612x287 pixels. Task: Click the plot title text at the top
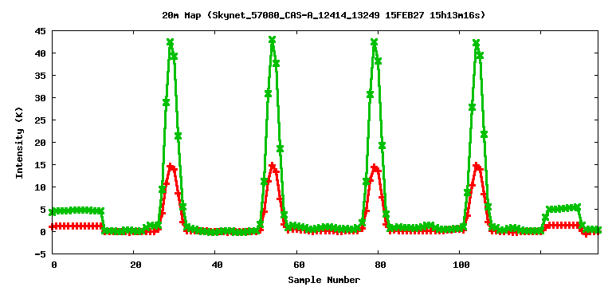click(324, 16)
